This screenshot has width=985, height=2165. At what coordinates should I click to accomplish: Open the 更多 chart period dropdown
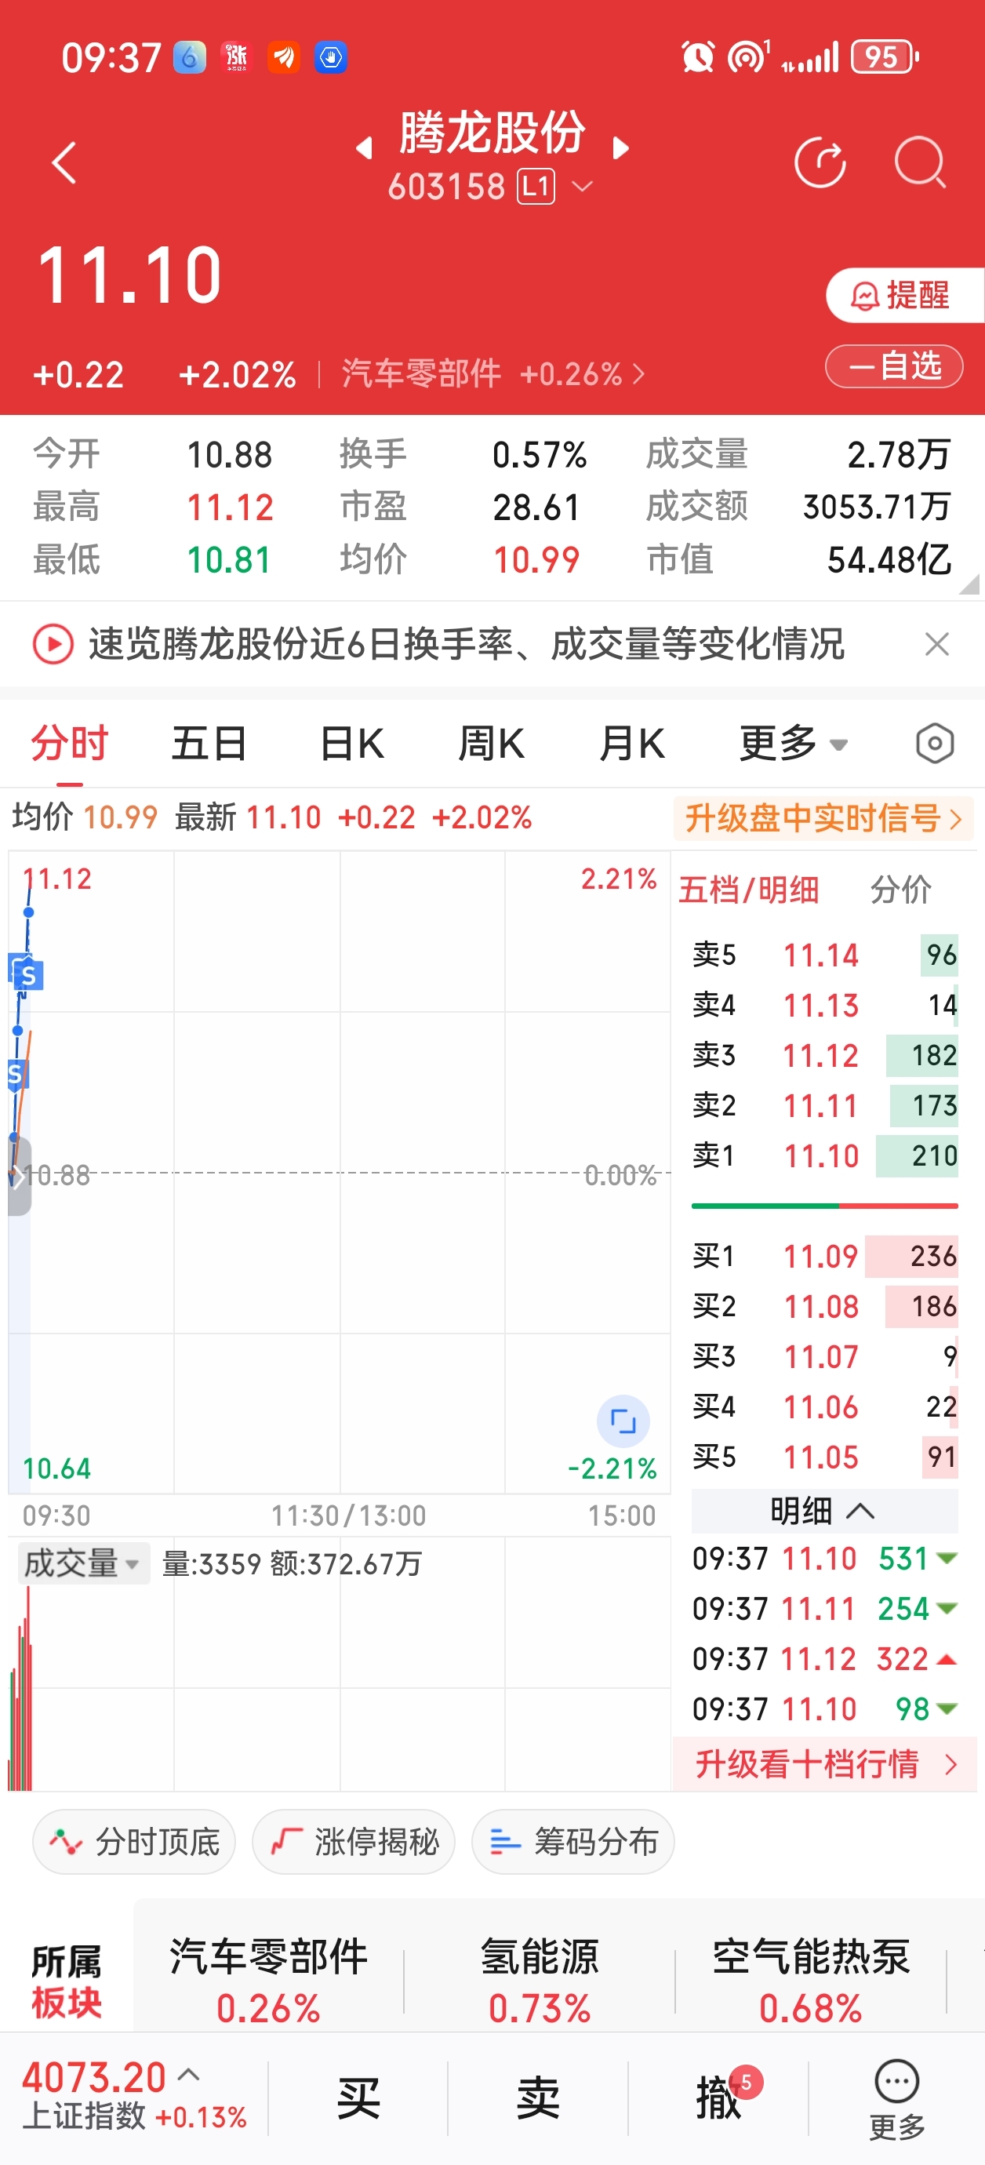coord(794,744)
